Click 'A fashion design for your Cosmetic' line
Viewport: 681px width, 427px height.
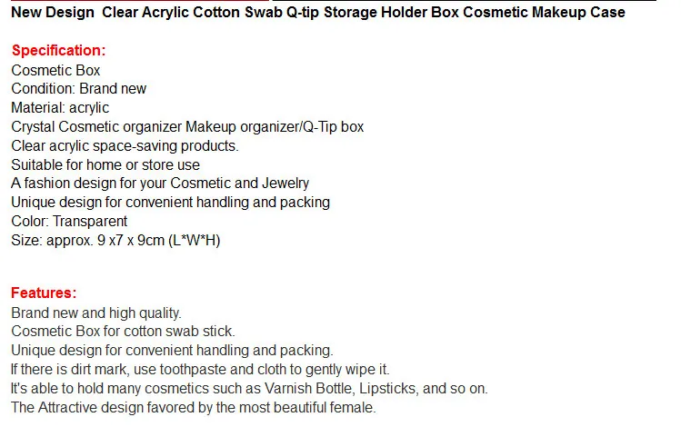[160, 184]
